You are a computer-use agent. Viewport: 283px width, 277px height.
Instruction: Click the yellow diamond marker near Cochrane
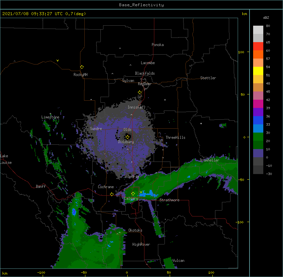click(x=112, y=194)
